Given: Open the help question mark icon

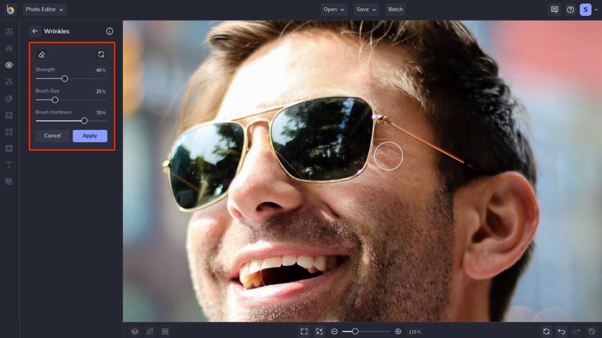Looking at the screenshot, I should click(x=571, y=10).
